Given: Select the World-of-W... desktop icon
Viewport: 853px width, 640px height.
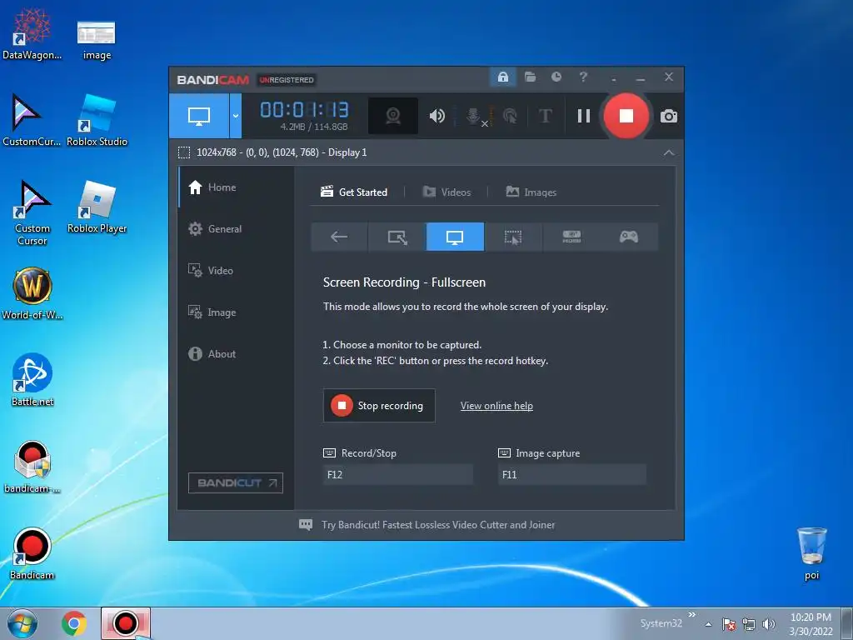Looking at the screenshot, I should click(32, 294).
